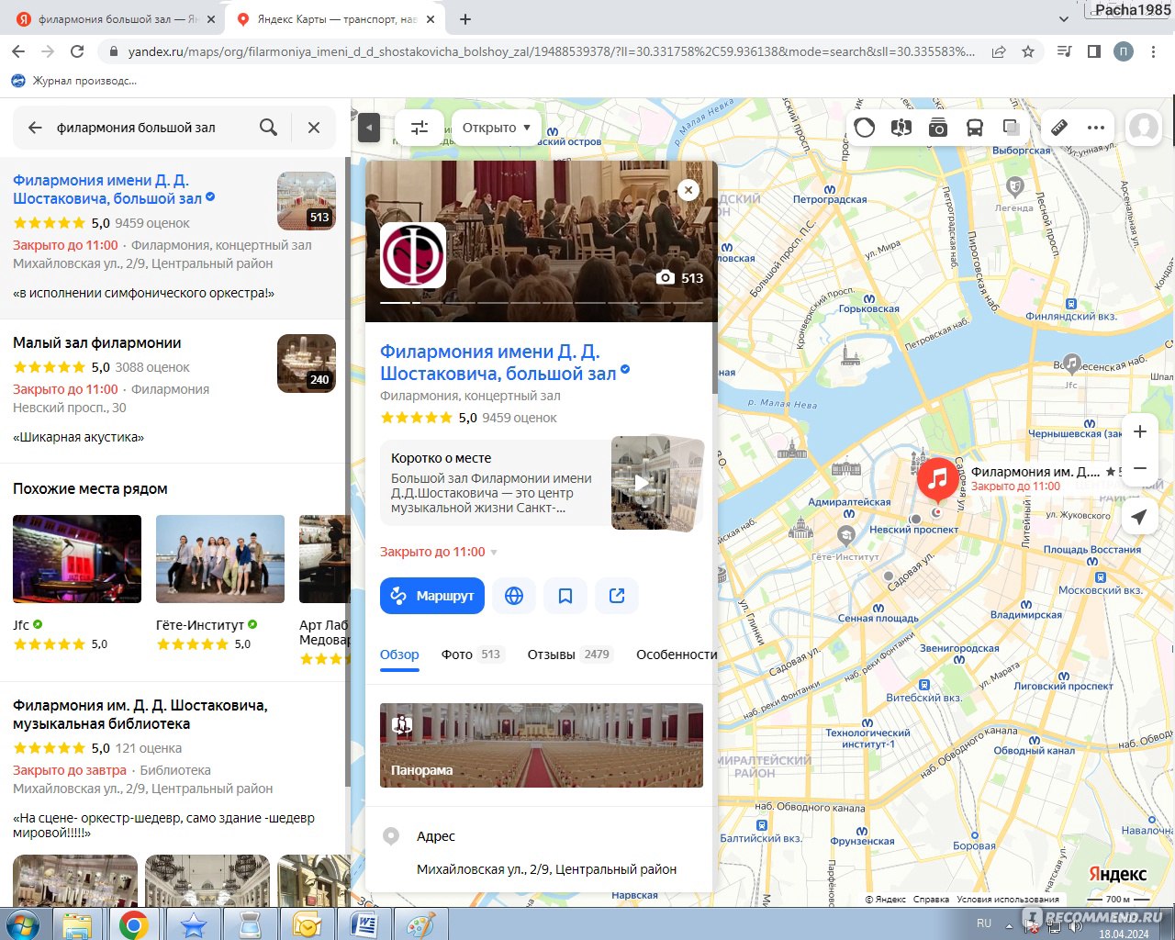Open a new browser tab
Viewport: 1175px width, 940px height.
[x=465, y=19]
